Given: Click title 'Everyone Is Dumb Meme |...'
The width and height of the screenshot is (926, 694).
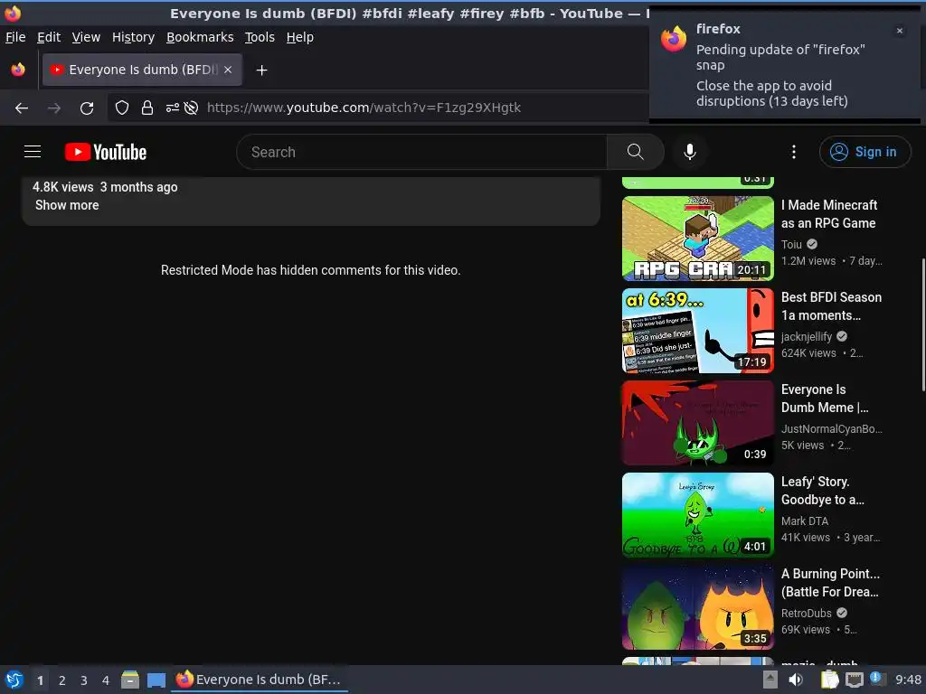Looking at the screenshot, I should [825, 399].
